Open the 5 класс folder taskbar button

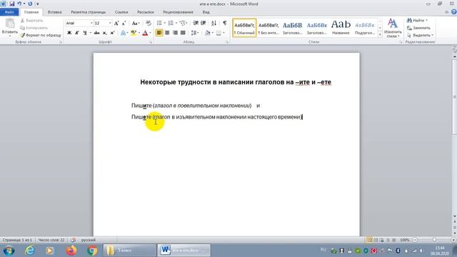tap(129, 251)
